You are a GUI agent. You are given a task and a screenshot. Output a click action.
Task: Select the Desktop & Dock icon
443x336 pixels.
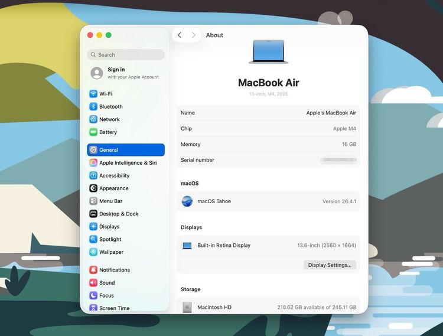tap(93, 214)
